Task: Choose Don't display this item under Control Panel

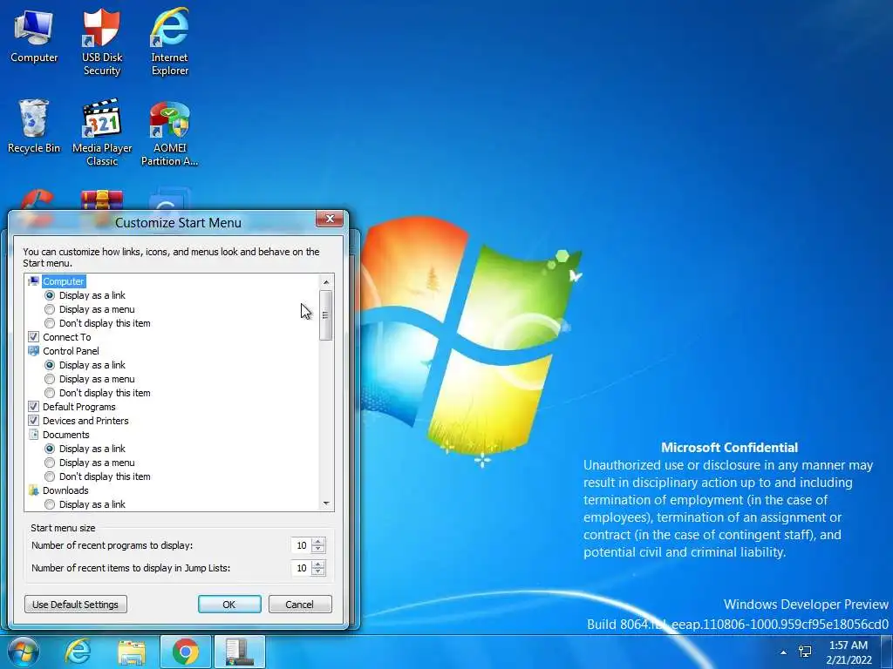Action: pyautogui.click(x=50, y=393)
